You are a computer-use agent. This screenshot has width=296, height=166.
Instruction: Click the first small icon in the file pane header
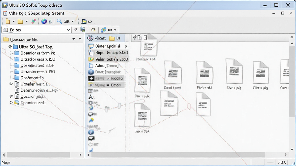point(135,38)
